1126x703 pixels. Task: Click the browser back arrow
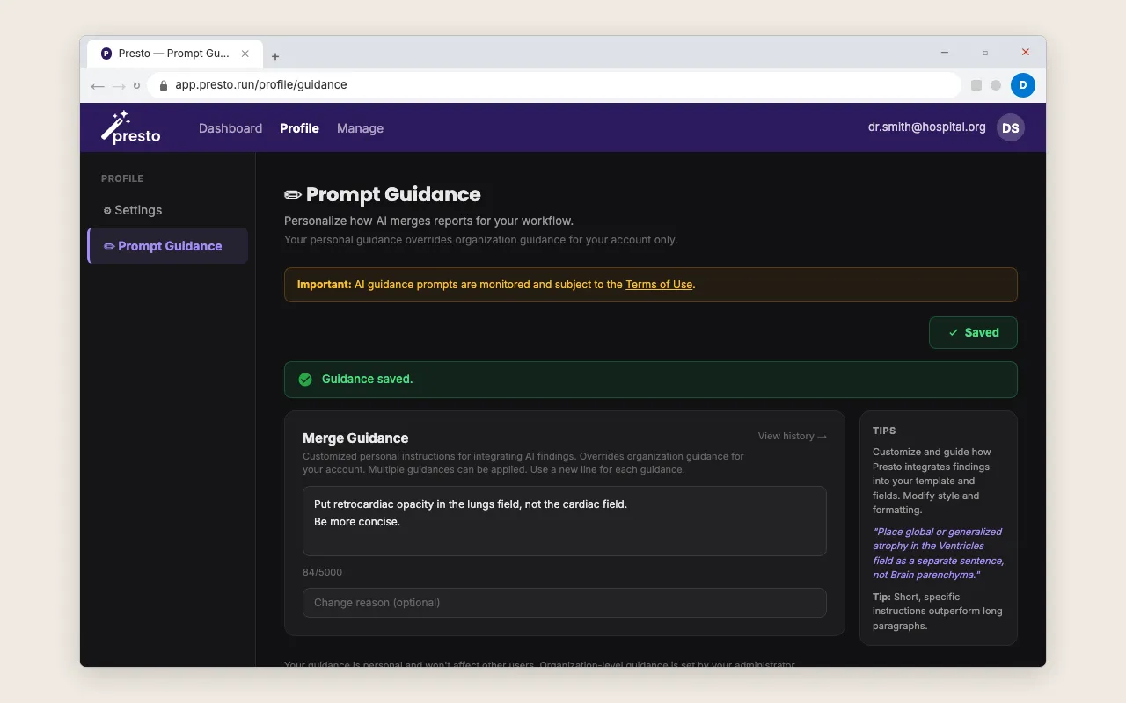click(x=98, y=85)
